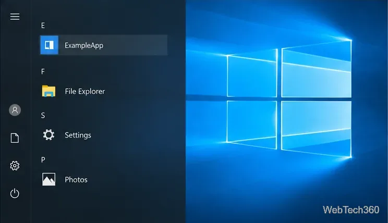Open the Photos label entry
Image resolution: width=388 pixels, height=223 pixels.
[76, 179]
